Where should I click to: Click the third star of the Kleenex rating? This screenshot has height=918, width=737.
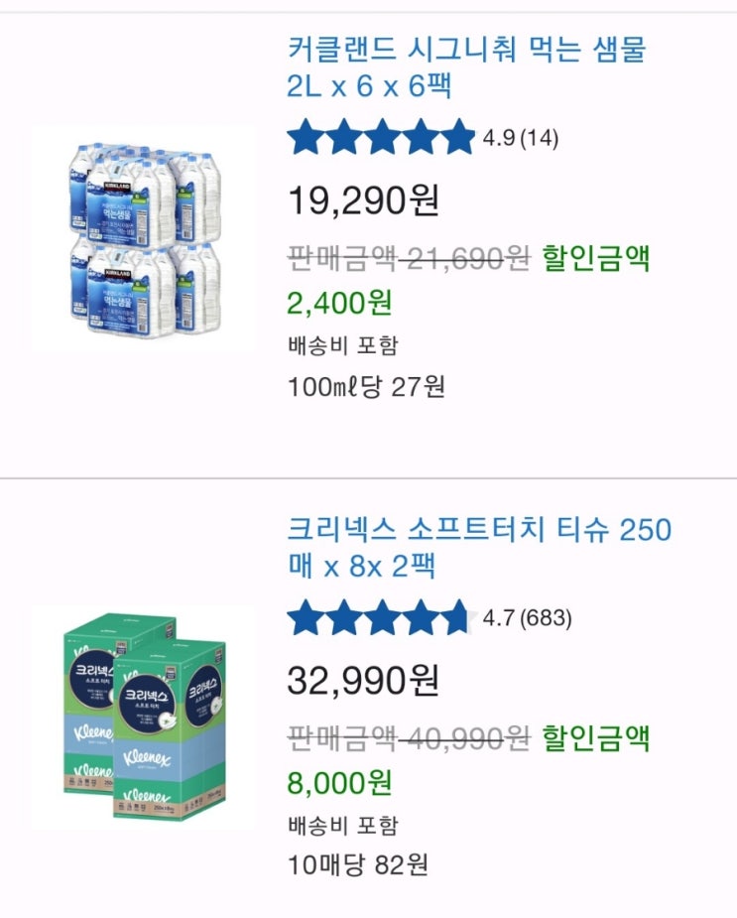coord(381,617)
